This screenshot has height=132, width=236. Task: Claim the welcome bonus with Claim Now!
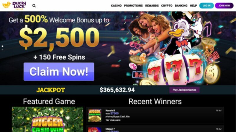[59, 72]
